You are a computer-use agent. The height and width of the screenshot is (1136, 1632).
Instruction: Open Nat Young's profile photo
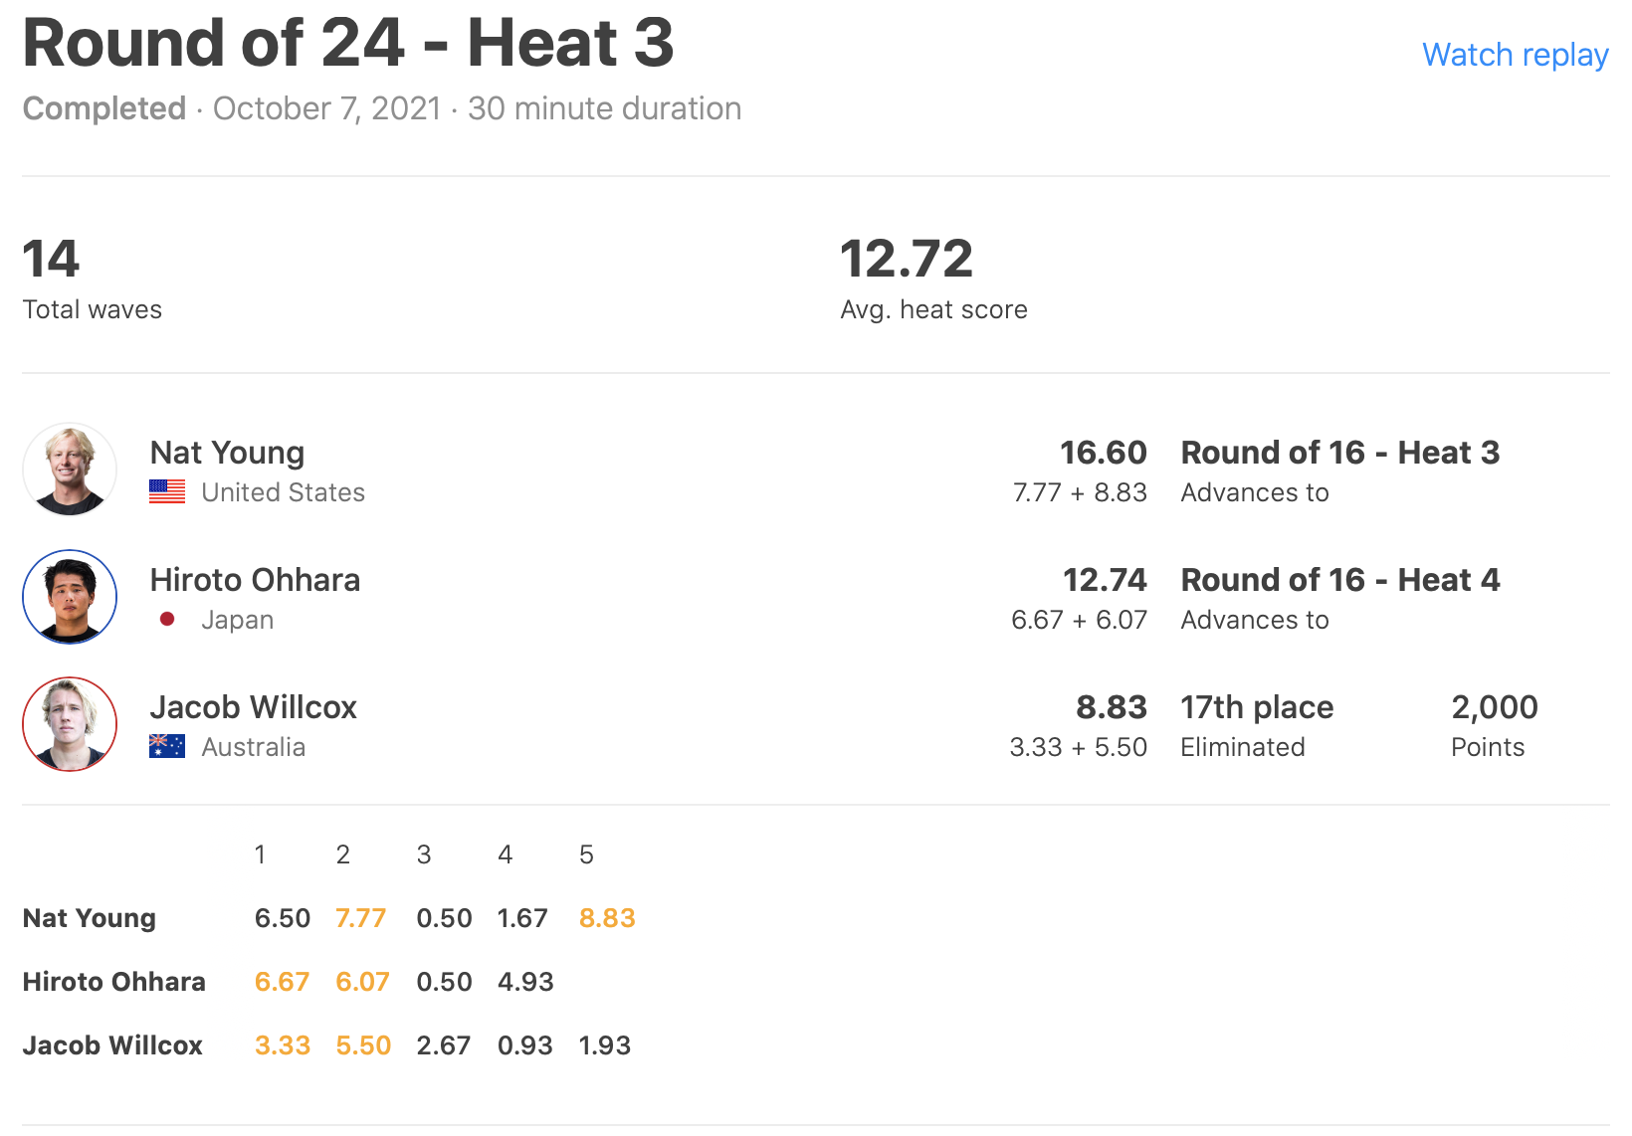[x=70, y=470]
